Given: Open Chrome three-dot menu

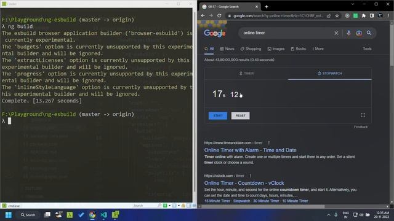Looking at the screenshot, I should 388,16.
